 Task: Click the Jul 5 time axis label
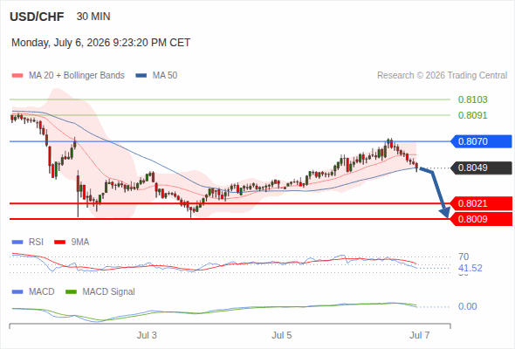coord(281,335)
